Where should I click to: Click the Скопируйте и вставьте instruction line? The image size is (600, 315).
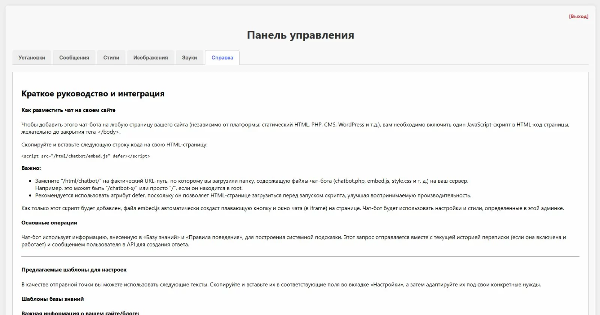pos(114,145)
